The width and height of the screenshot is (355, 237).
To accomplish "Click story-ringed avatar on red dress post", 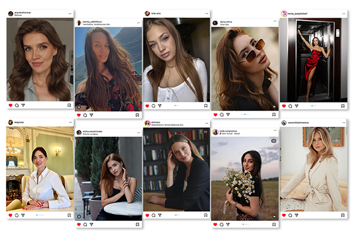I will [x=283, y=14].
